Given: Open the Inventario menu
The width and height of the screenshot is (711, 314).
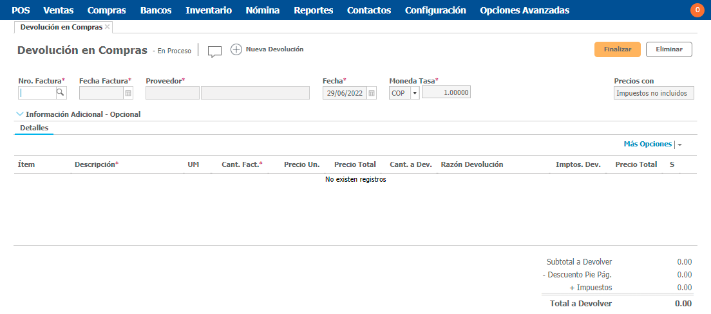Looking at the screenshot, I should coord(208,10).
